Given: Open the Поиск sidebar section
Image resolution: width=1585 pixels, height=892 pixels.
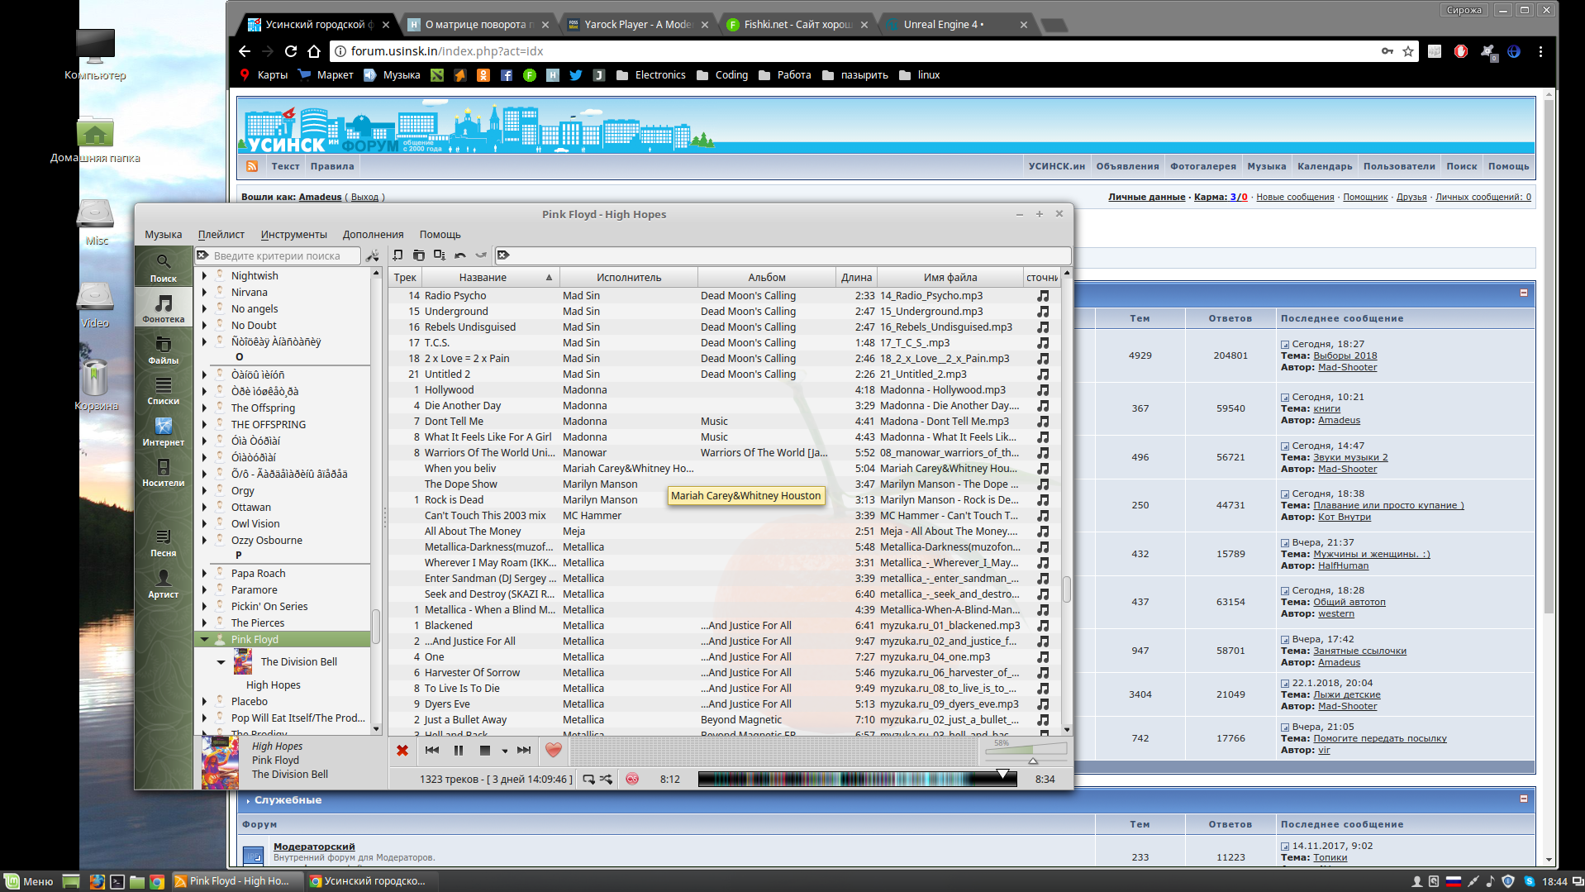Looking at the screenshot, I should point(164,267).
